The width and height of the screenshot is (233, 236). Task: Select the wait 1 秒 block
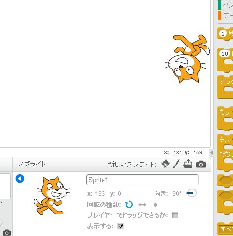click(x=225, y=34)
